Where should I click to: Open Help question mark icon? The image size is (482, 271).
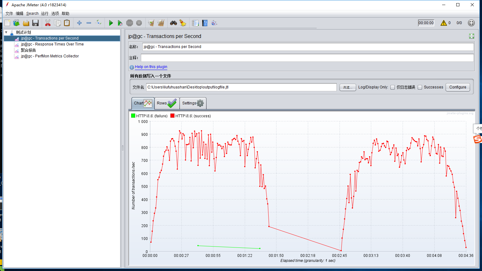point(205,23)
